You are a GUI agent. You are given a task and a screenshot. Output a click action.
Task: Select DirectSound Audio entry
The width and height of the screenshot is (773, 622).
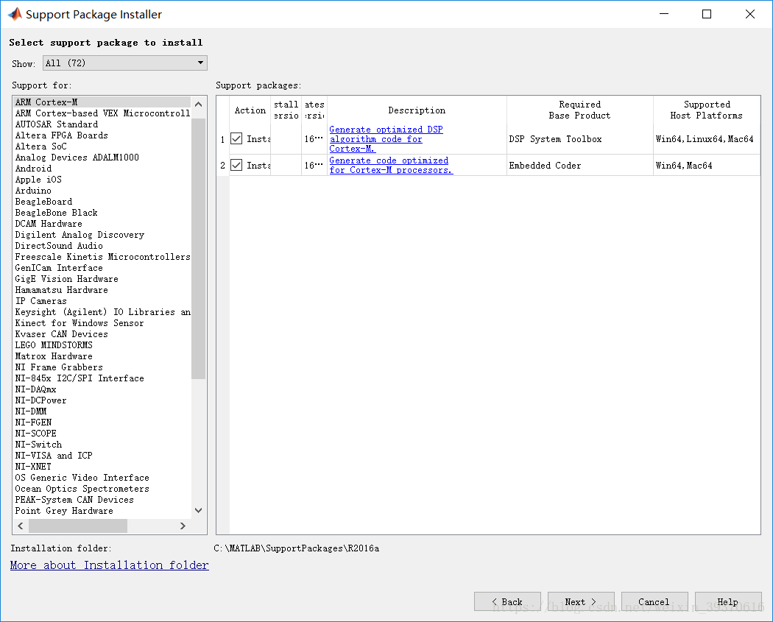(102, 245)
